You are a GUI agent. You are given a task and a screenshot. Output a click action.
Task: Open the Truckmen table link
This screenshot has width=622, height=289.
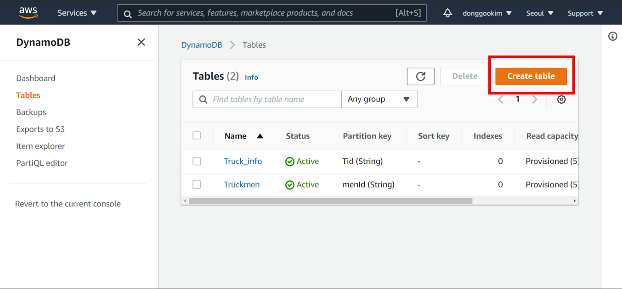click(242, 184)
